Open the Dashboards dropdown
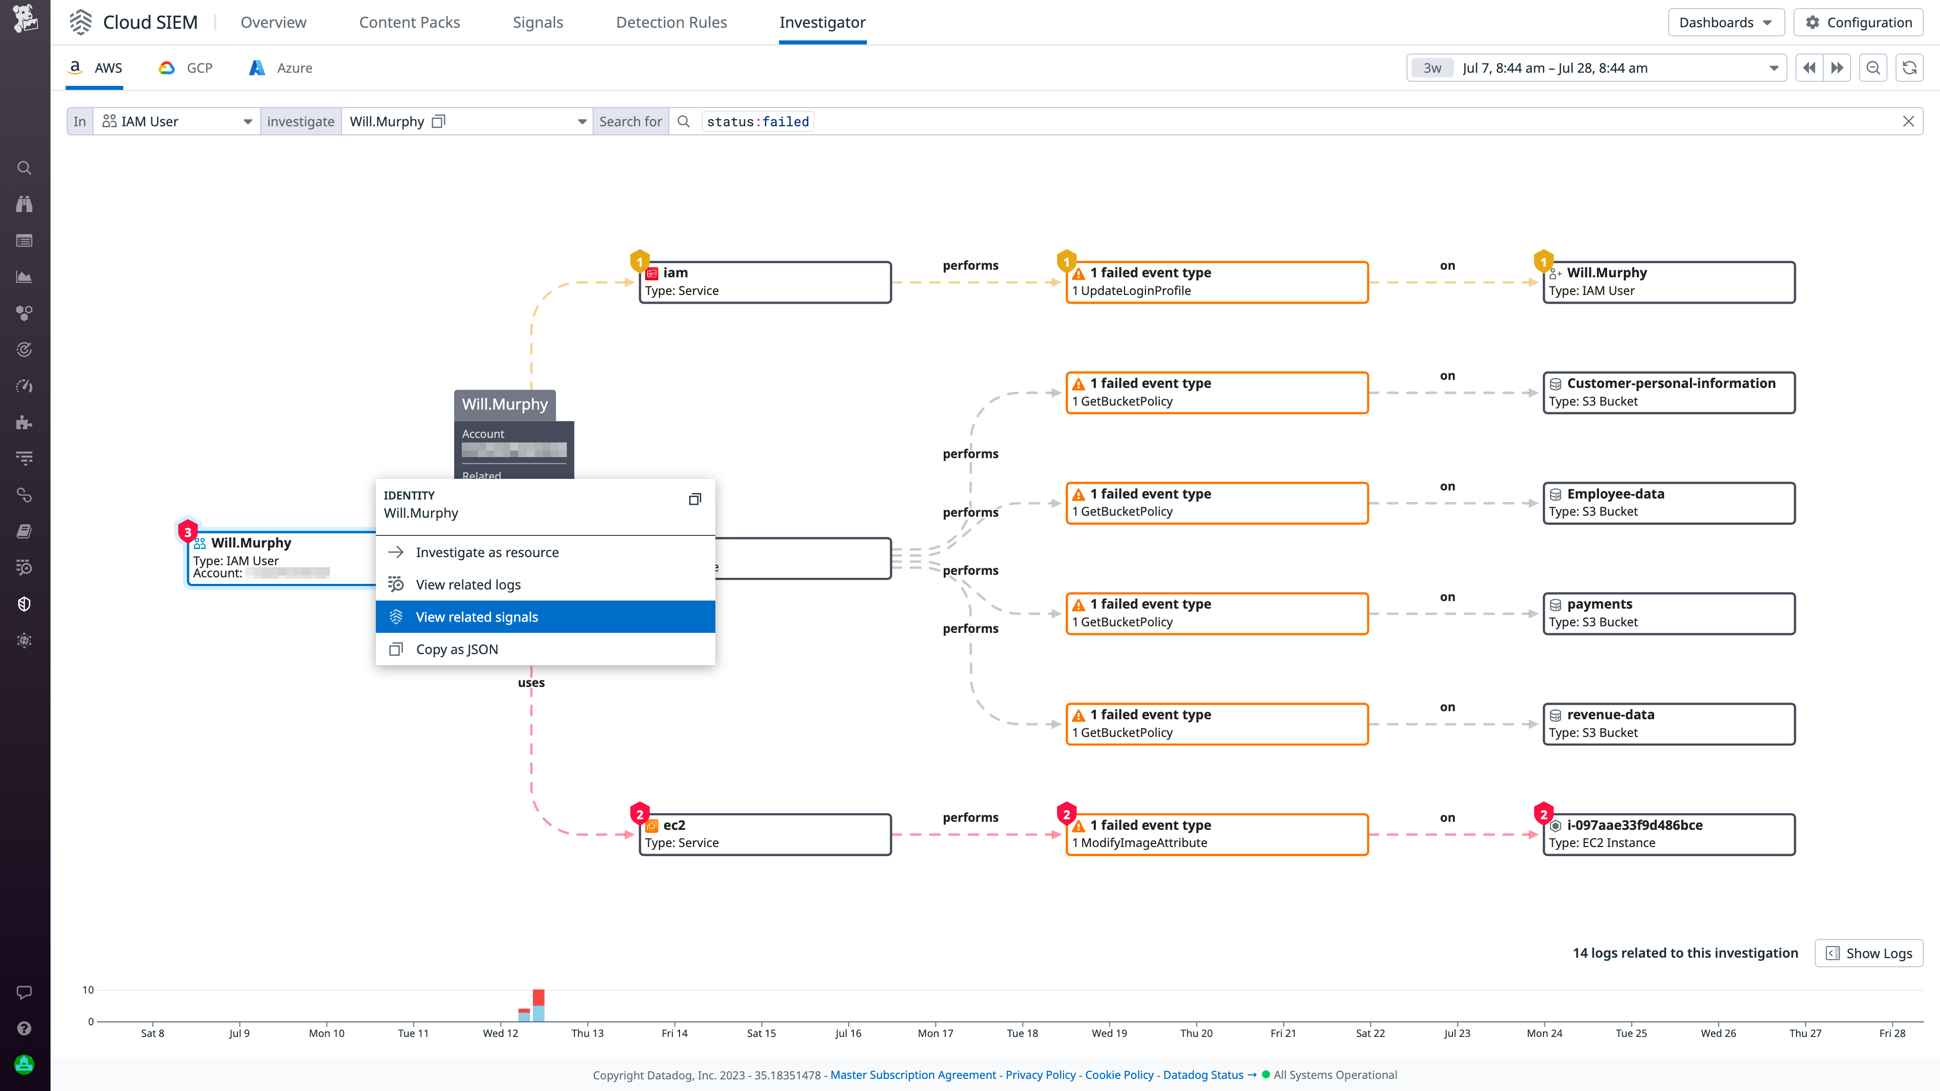The height and width of the screenshot is (1091, 1940). 1725,22
